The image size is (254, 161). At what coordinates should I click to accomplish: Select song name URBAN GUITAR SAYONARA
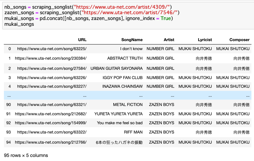click(117, 68)
